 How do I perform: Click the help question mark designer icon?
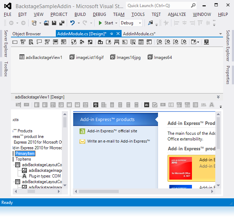coord(206,42)
